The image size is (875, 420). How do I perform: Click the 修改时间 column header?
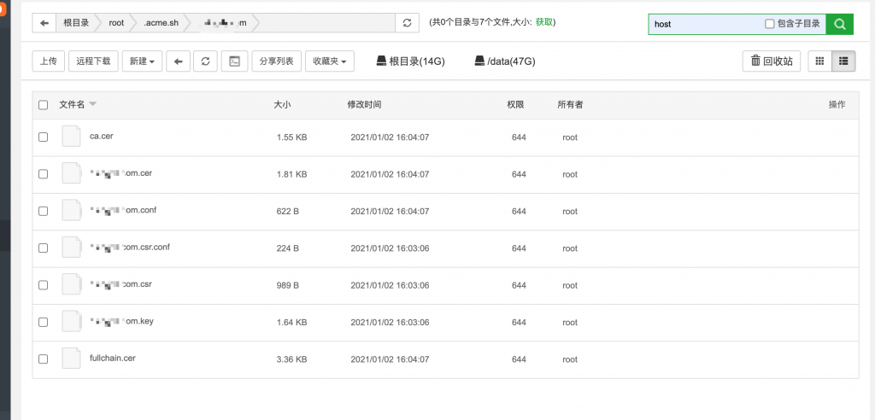[364, 105]
